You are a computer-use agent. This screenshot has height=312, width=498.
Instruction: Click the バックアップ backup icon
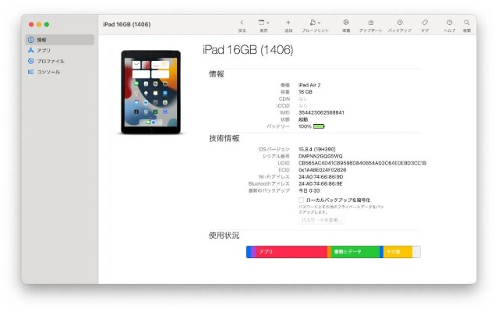400,23
